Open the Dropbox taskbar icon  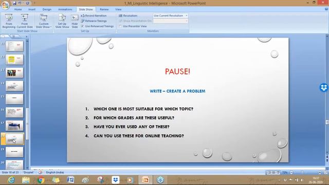click(x=115, y=180)
